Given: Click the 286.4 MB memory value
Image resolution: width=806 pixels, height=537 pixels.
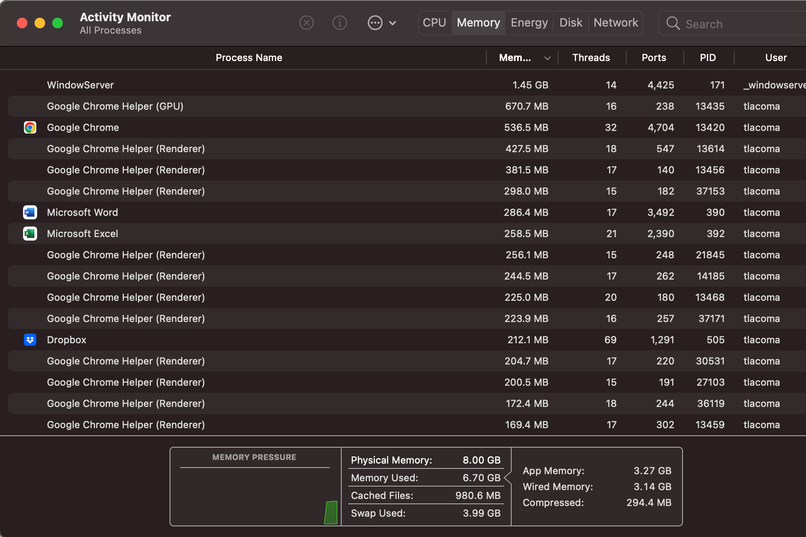Looking at the screenshot, I should [526, 212].
